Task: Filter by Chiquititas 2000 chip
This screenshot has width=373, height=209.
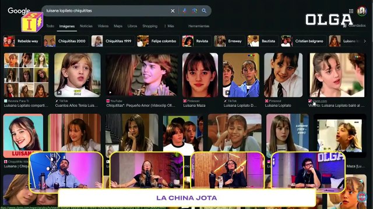Action: click(x=66, y=41)
